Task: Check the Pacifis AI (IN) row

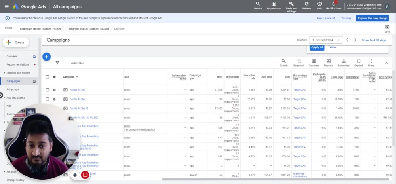Action: point(47,99)
